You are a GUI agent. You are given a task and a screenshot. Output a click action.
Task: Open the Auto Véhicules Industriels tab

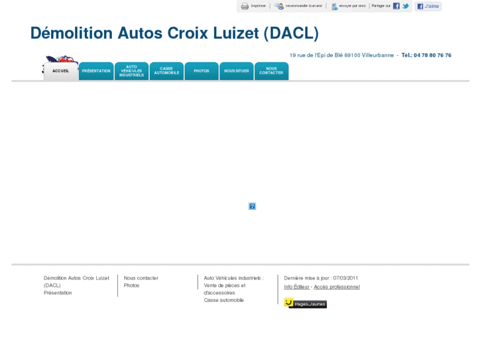coord(131,71)
